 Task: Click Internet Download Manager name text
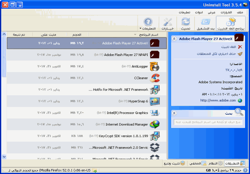pos(127,124)
